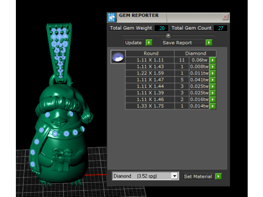This screenshot has height=197, width=263.
Task: Click the Gem Reporter panel icon
Action: point(112,18)
